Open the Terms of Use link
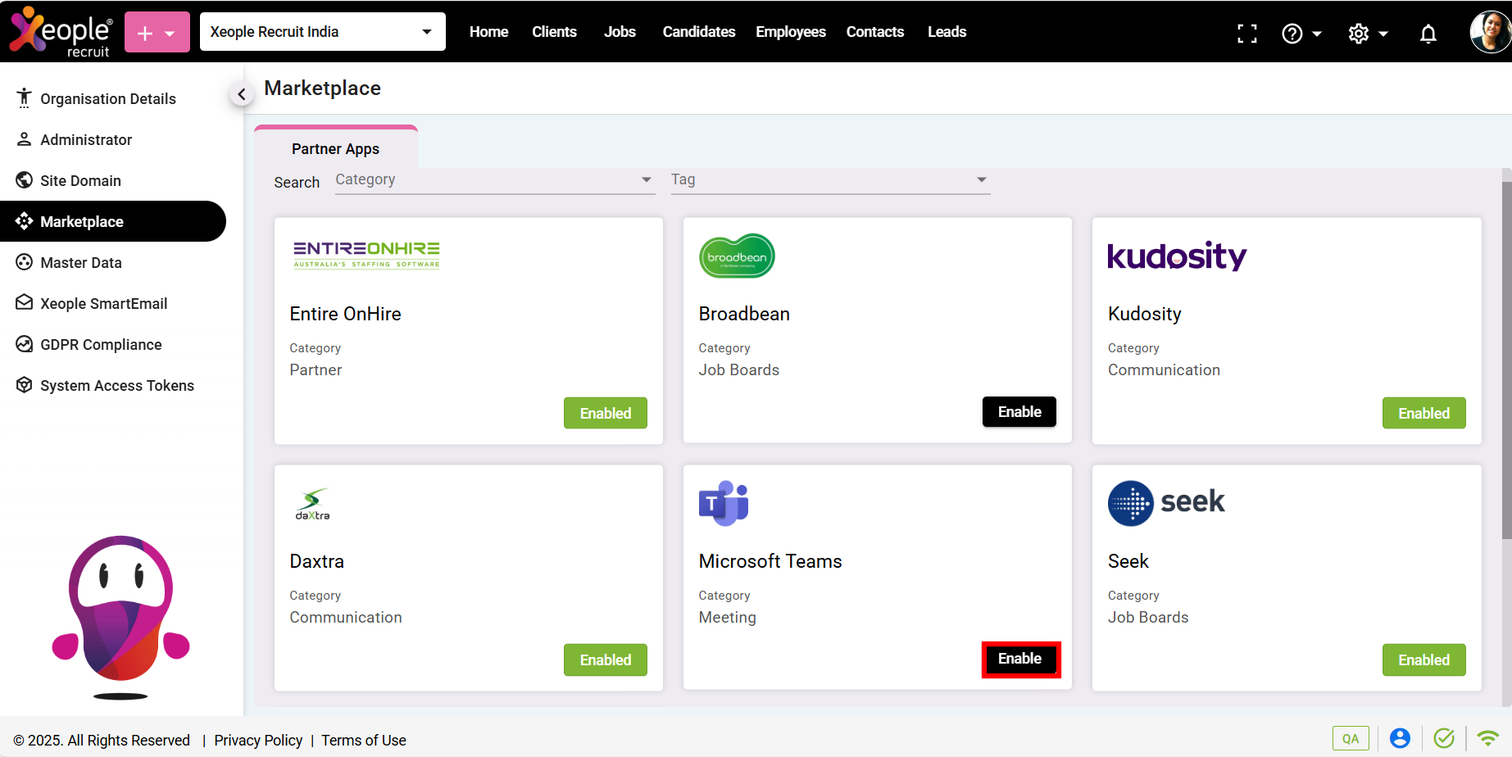Image resolution: width=1512 pixels, height=757 pixels. click(364, 741)
